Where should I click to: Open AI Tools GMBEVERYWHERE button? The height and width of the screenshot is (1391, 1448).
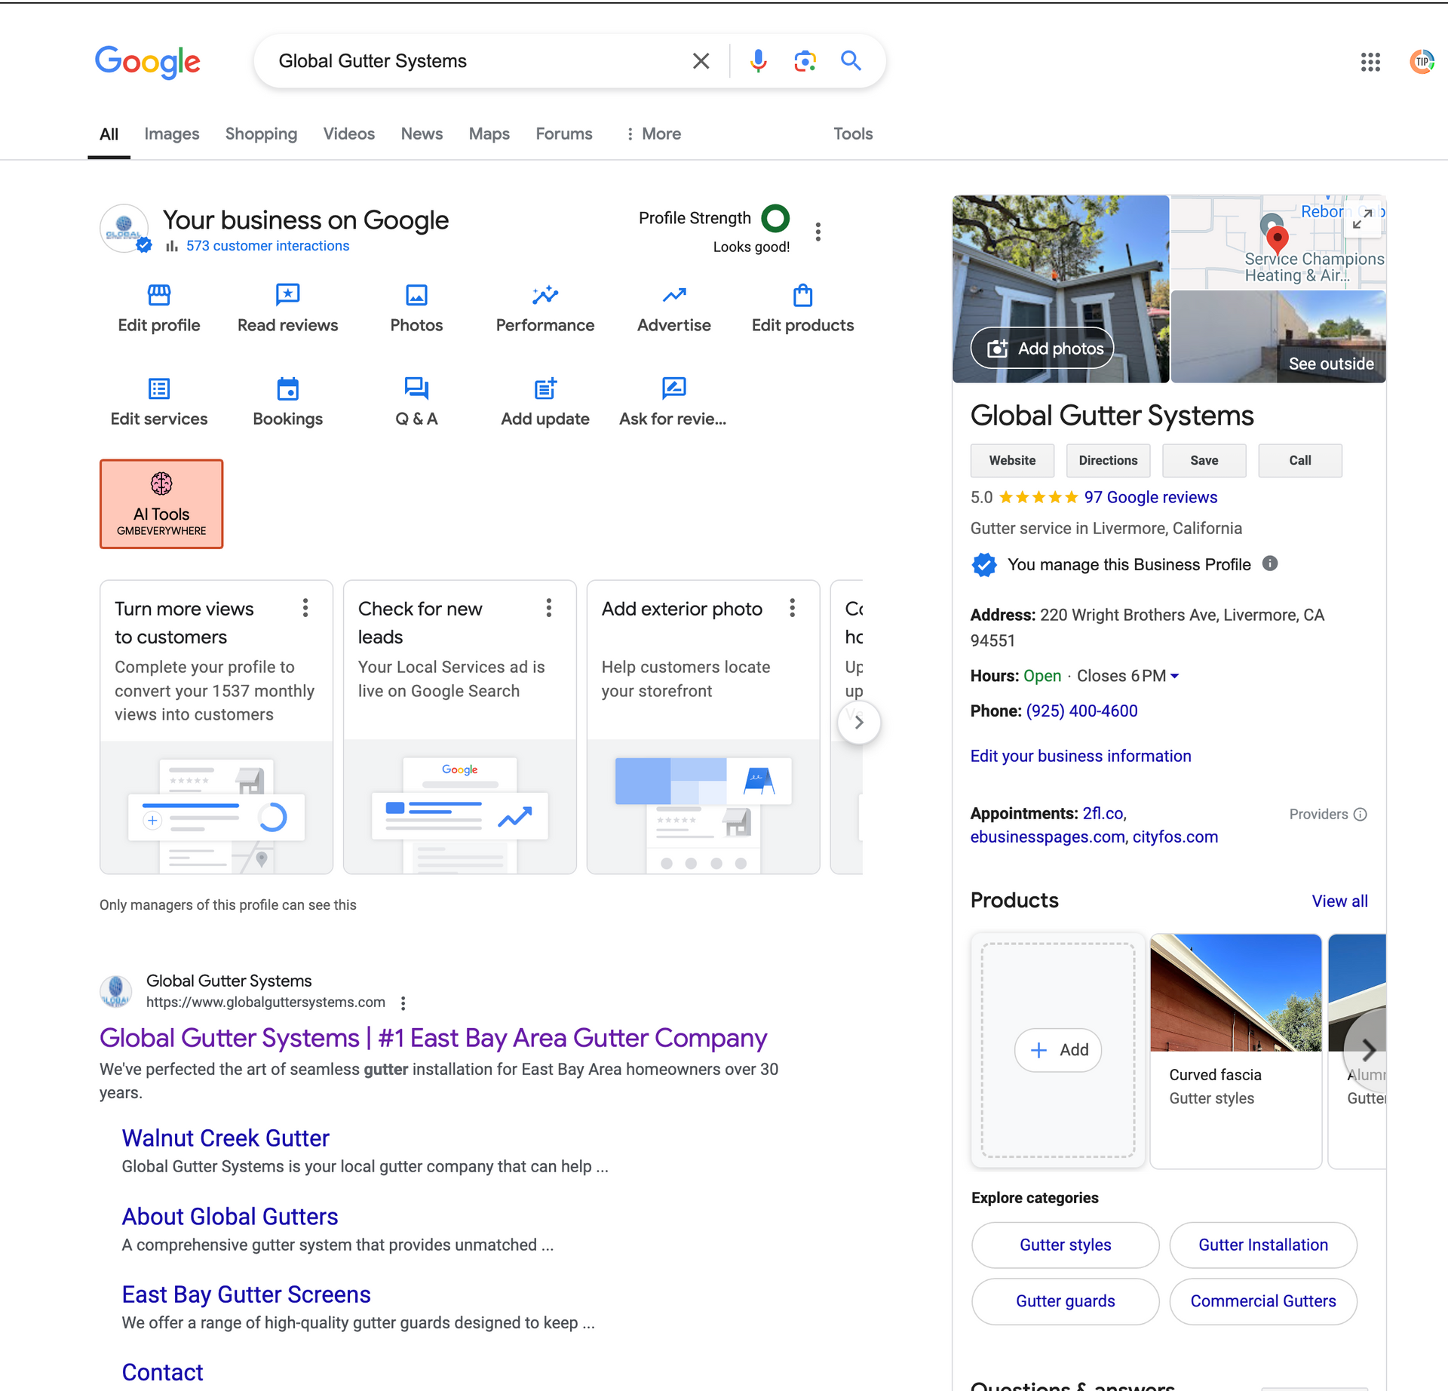161,504
